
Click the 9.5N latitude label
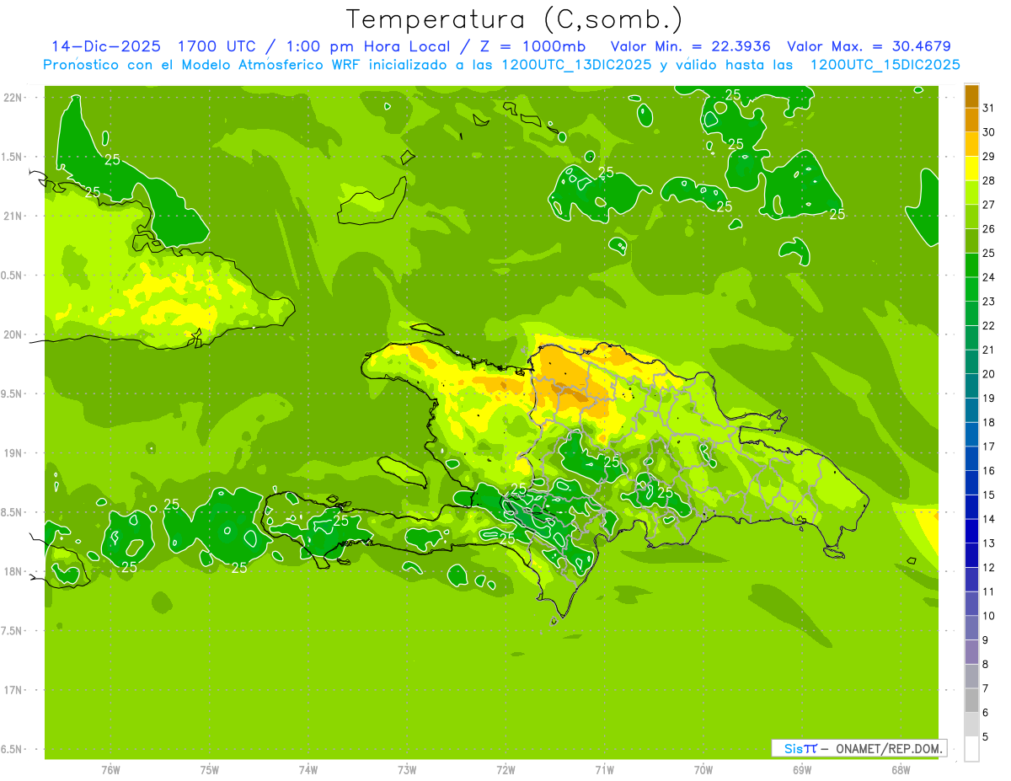tap(13, 394)
